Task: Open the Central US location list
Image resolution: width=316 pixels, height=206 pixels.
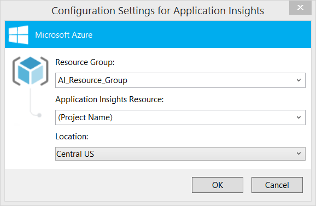Action: pyautogui.click(x=180, y=154)
